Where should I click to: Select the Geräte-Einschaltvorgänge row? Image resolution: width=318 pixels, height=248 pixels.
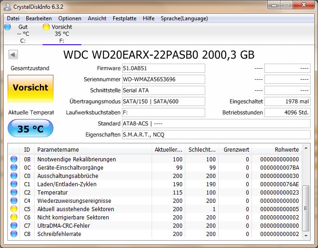point(155,167)
